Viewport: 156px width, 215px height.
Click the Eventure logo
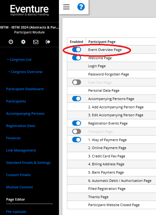(x=29, y=10)
